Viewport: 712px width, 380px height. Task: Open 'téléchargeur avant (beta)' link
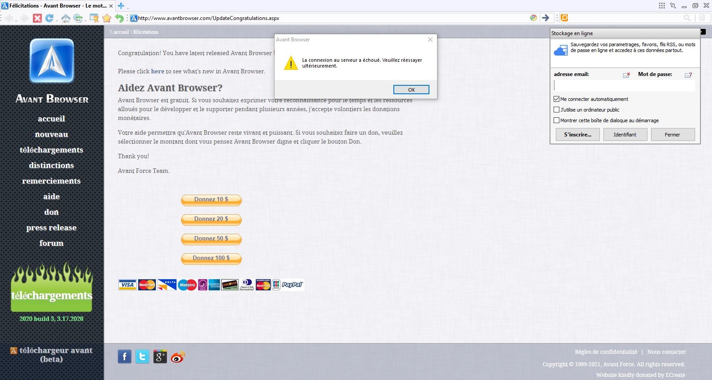click(52, 355)
